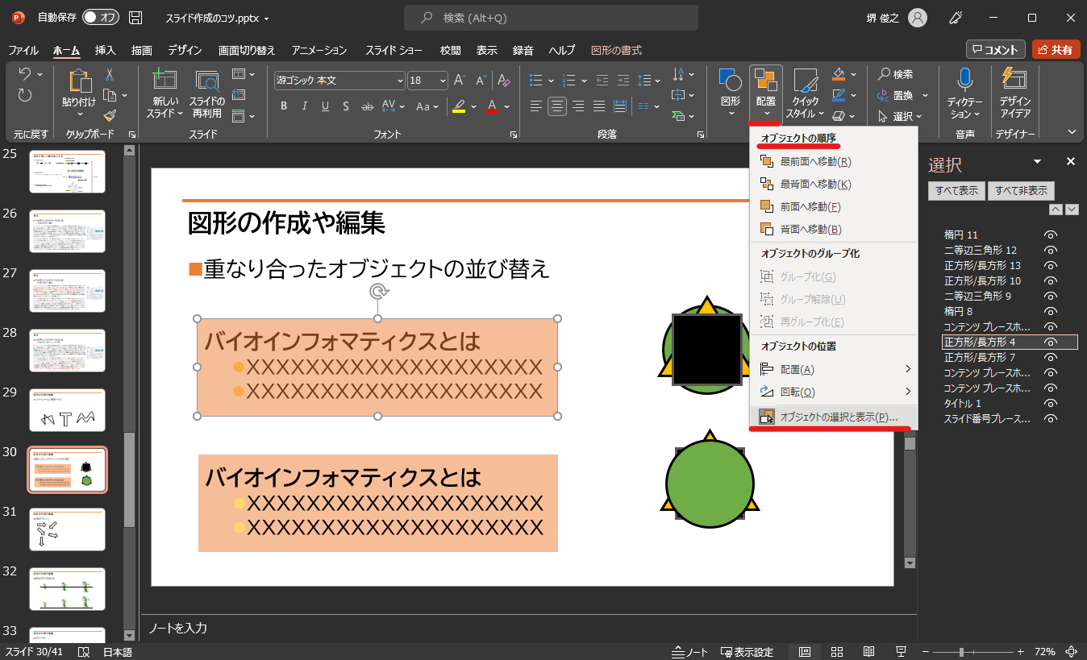Hide 正方形/長方形 10 eye toggle

1050,280
